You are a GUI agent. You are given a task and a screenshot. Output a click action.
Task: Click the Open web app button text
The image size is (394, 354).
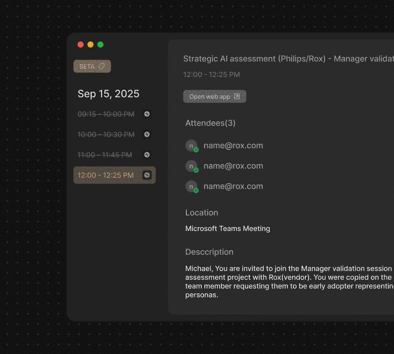pos(209,97)
